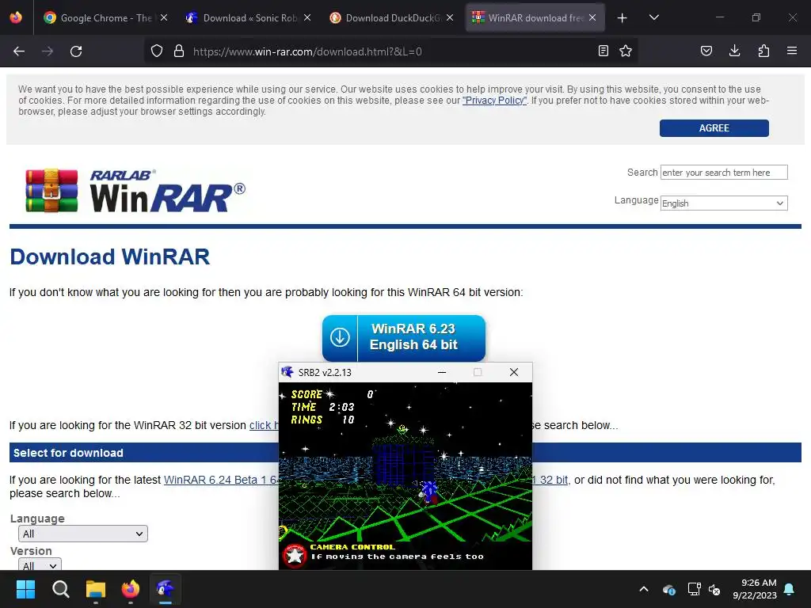Viewport: 811px width, 608px height.
Task: Open notifications bell icon
Action: pos(790,589)
